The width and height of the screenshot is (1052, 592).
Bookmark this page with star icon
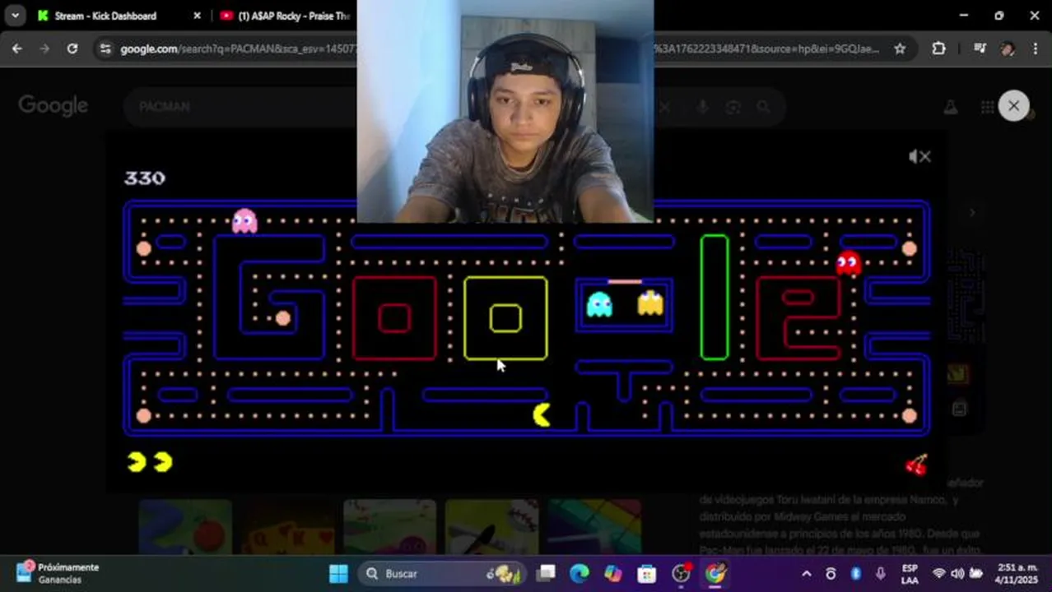(900, 49)
